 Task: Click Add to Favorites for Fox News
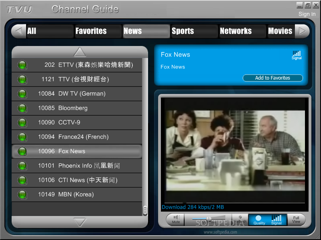pos(273,78)
